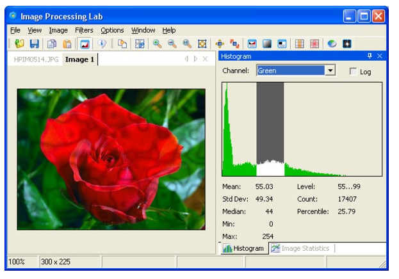Click the blue-green sphere color icon
Screen dimensions: 399x279
coord(332,44)
